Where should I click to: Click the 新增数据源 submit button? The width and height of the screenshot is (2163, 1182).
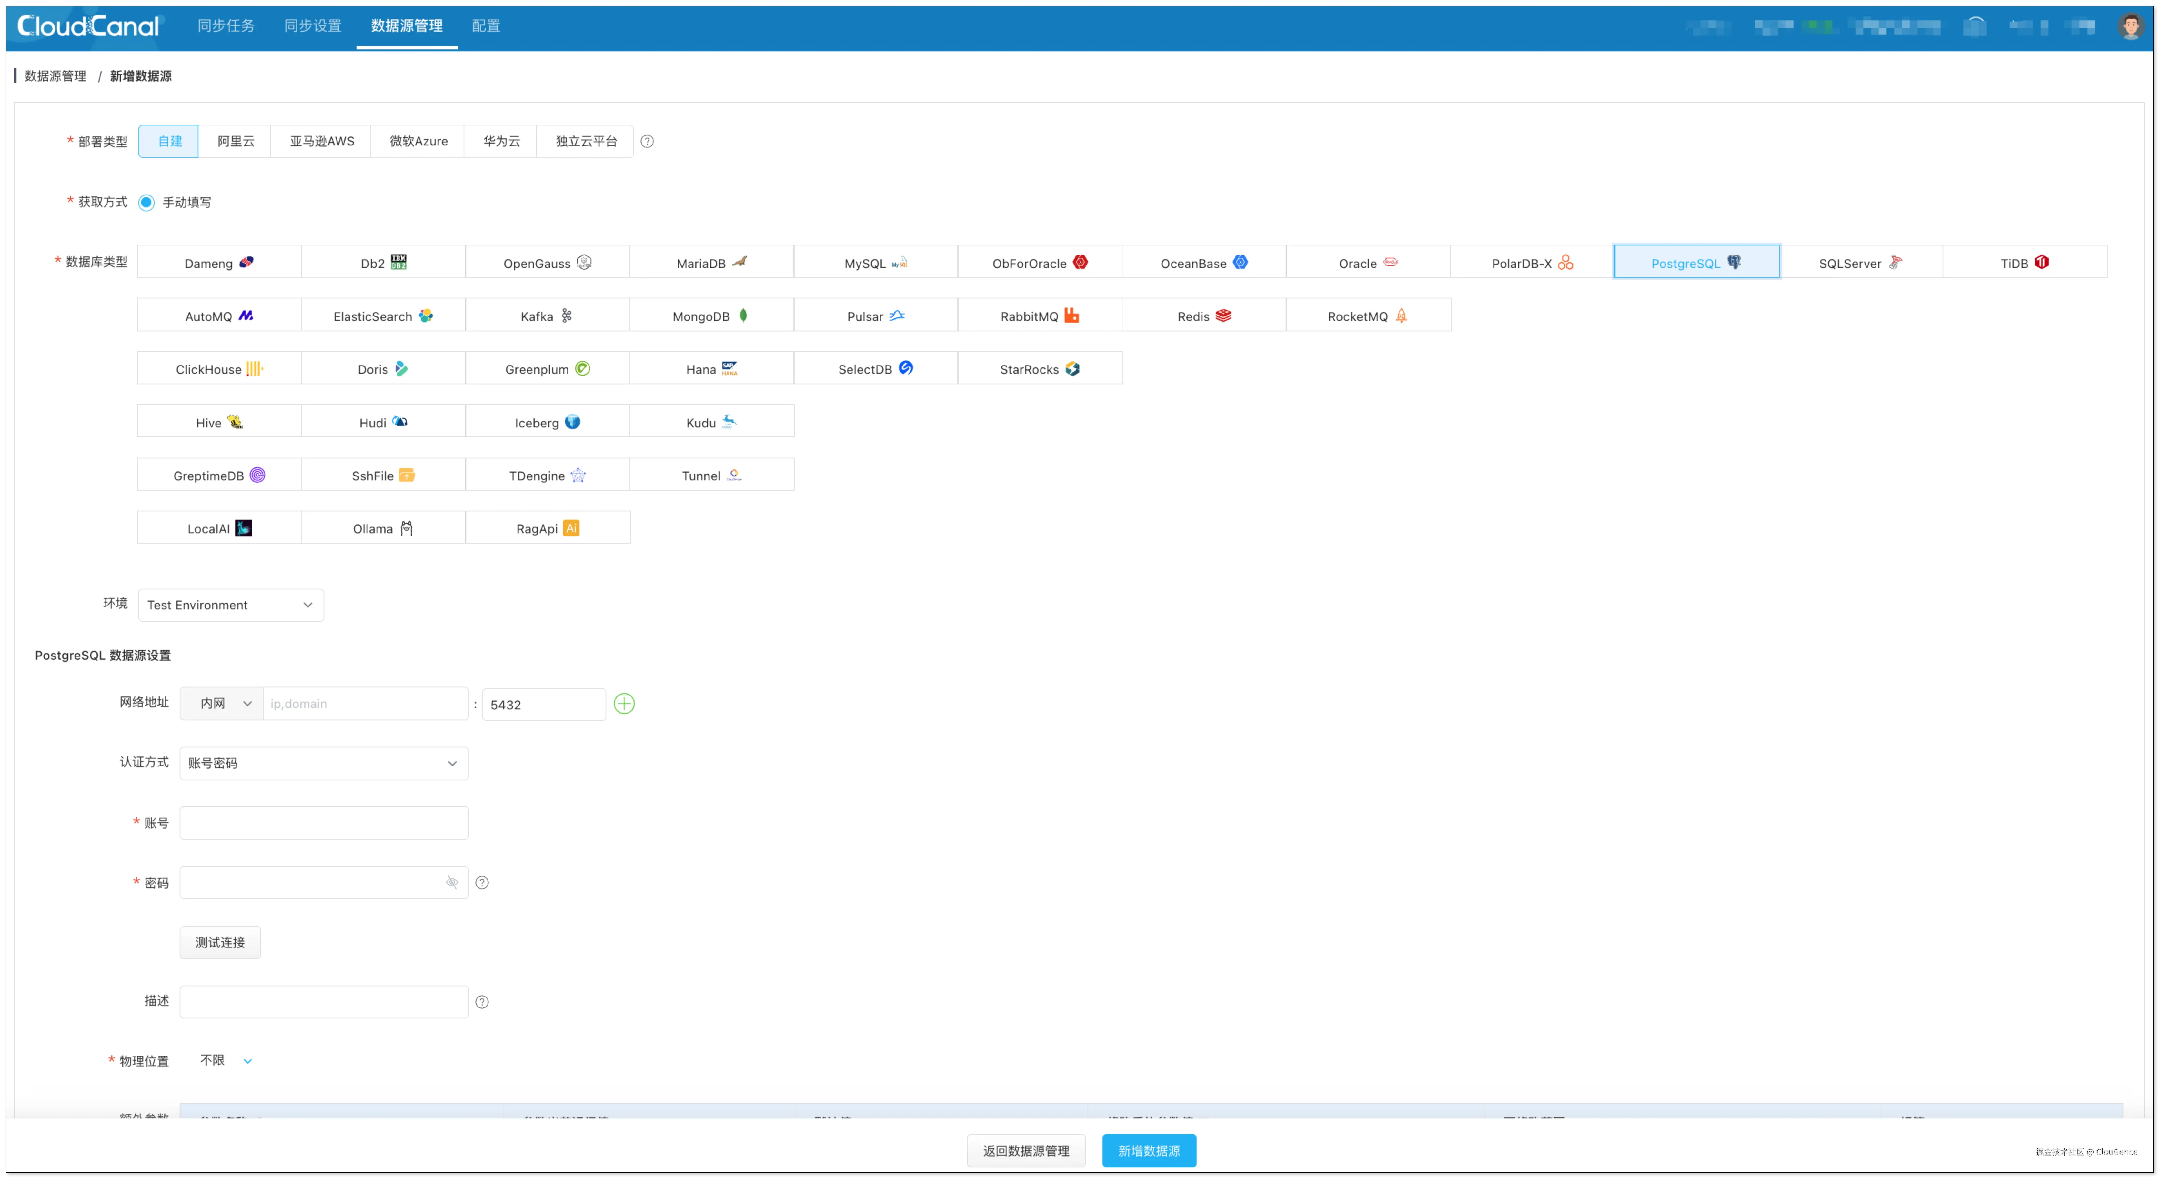[x=1148, y=1150]
